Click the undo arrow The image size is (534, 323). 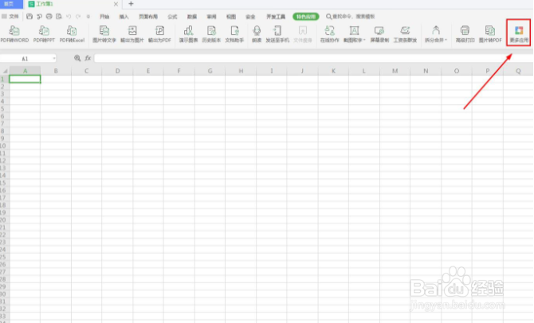69,17
